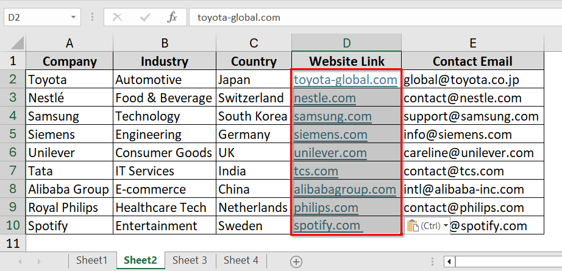Select the Nestlé cell
Image resolution: width=562 pixels, height=271 pixels.
tap(69, 97)
